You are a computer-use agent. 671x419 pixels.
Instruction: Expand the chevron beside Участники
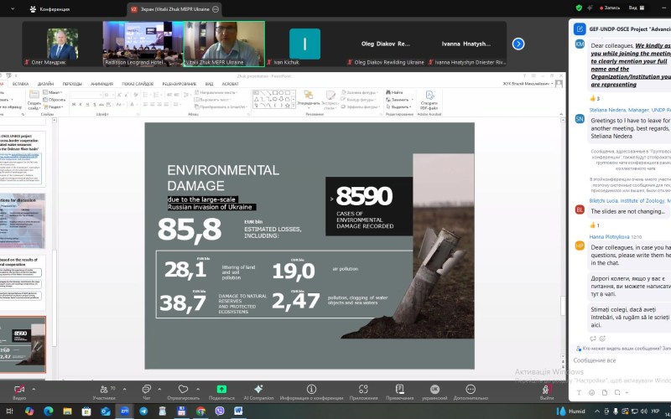point(124,389)
